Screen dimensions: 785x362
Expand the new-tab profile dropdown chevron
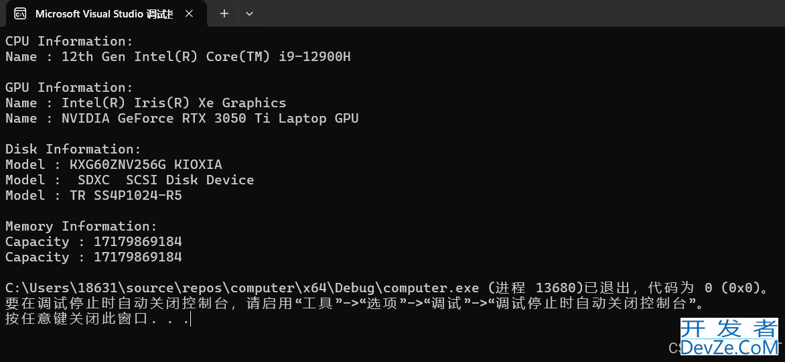[249, 13]
